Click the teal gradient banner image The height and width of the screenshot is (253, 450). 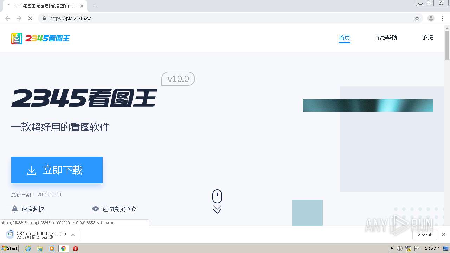tap(368, 105)
